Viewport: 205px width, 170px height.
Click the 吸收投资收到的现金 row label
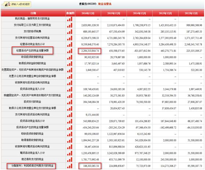tap(32, 134)
